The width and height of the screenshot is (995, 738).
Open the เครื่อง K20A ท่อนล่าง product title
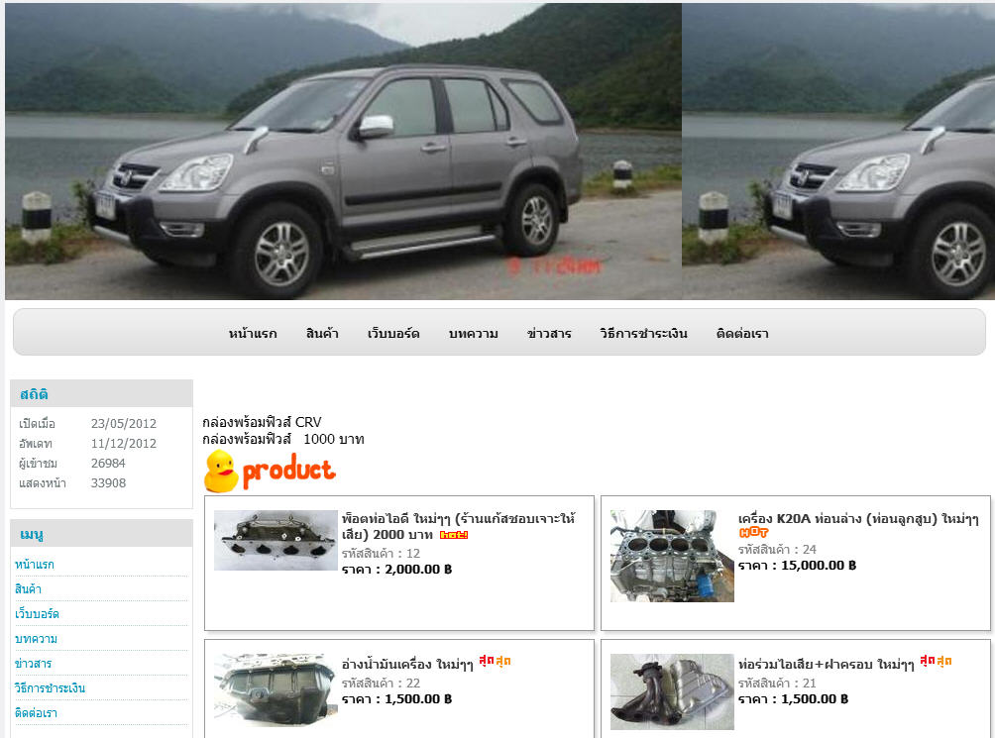[x=858, y=519]
